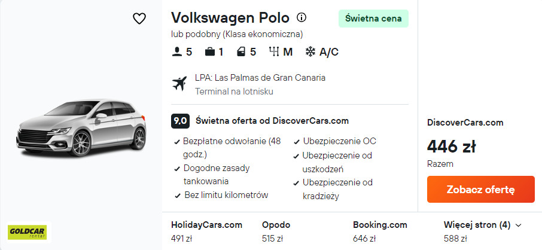Open the Volkswagen Polo title
542x250 pixels.
click(230, 17)
